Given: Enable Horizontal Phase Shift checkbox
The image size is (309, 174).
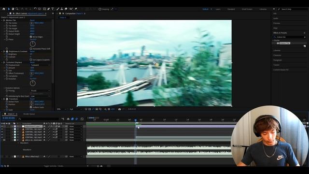Looking at the screenshot, I should [31, 48].
